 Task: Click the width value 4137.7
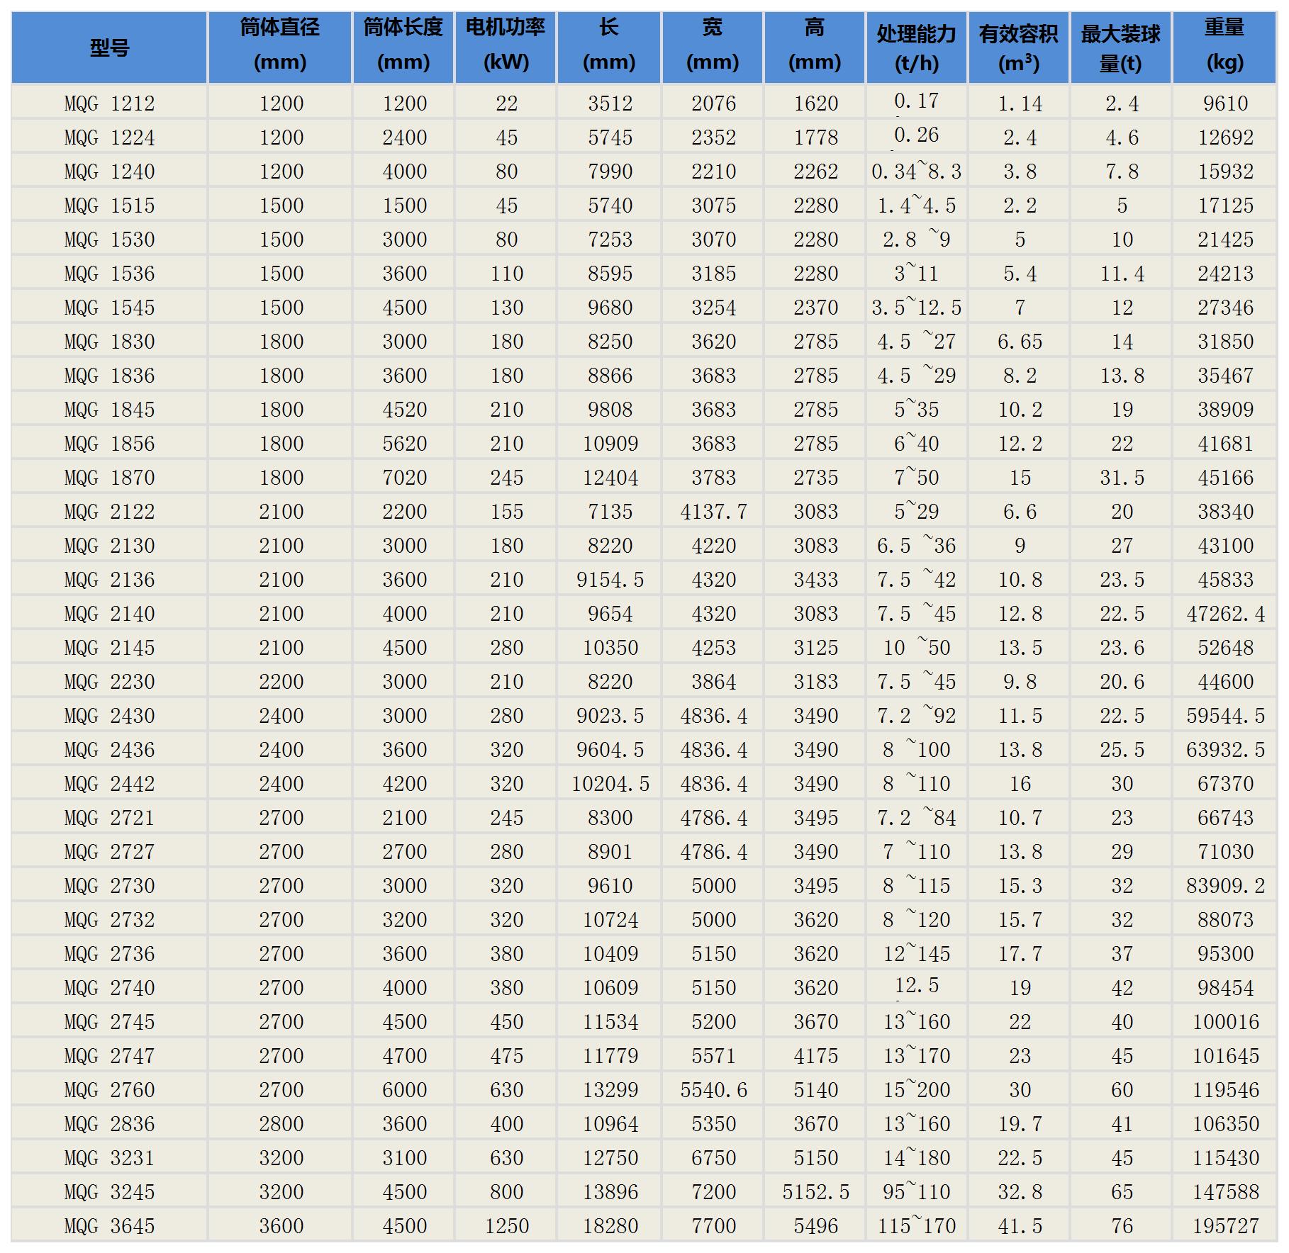pyautogui.click(x=713, y=512)
